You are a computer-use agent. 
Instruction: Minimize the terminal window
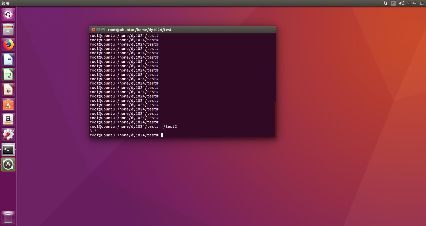[98, 30]
